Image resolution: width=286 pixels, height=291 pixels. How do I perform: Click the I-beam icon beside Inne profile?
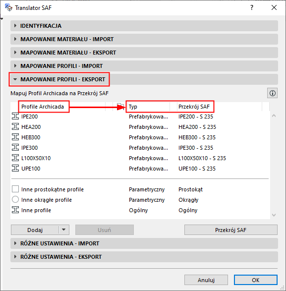coord(15,210)
